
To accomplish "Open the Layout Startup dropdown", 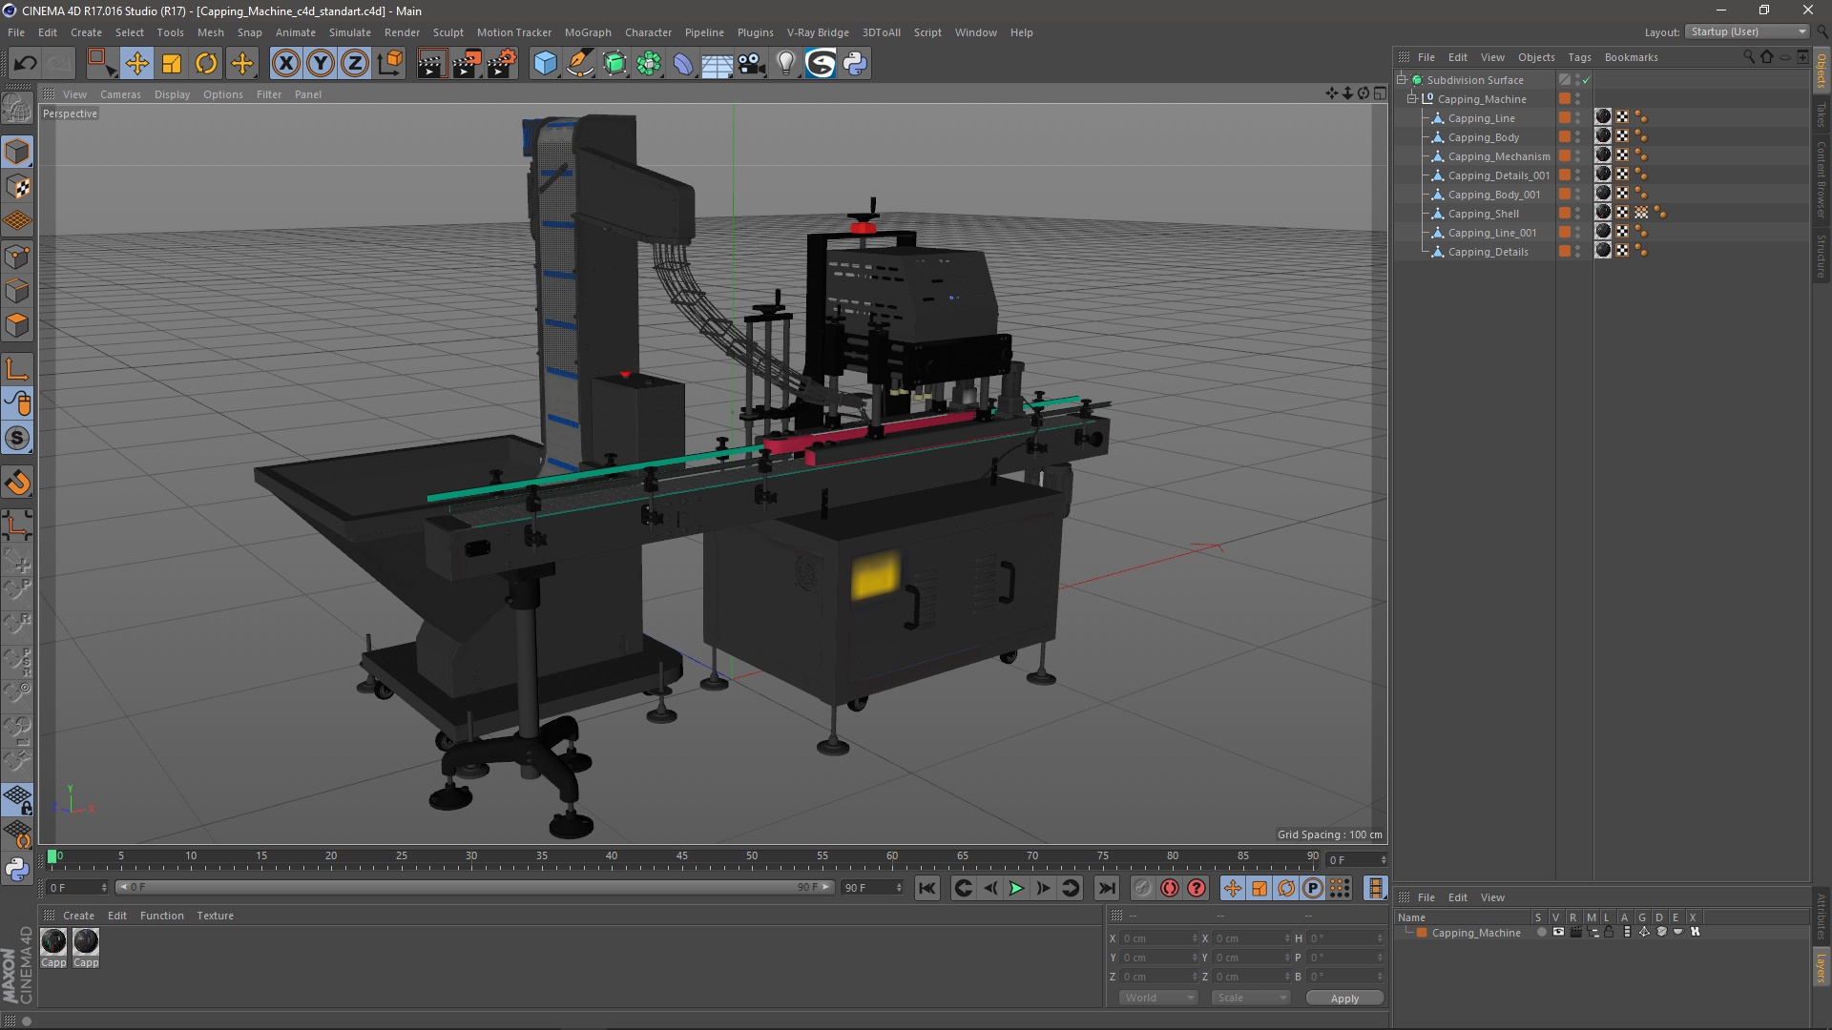I will (1748, 31).
